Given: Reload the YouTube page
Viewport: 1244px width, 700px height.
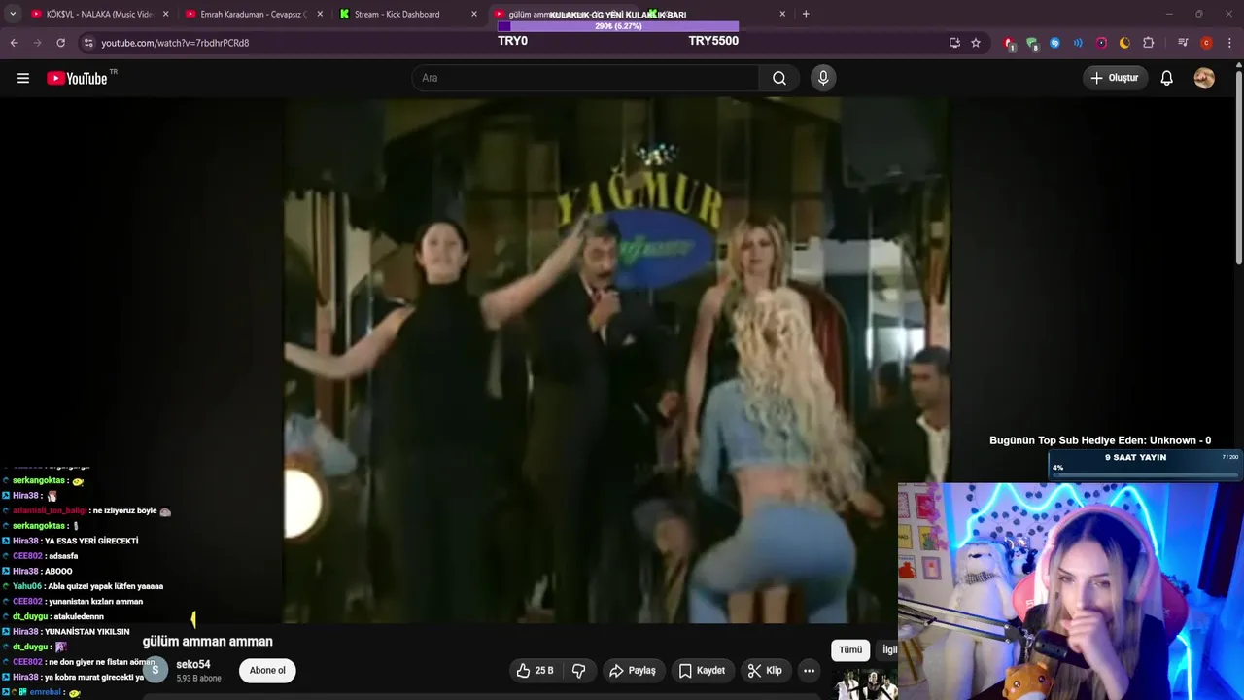Looking at the screenshot, I should click(x=60, y=43).
